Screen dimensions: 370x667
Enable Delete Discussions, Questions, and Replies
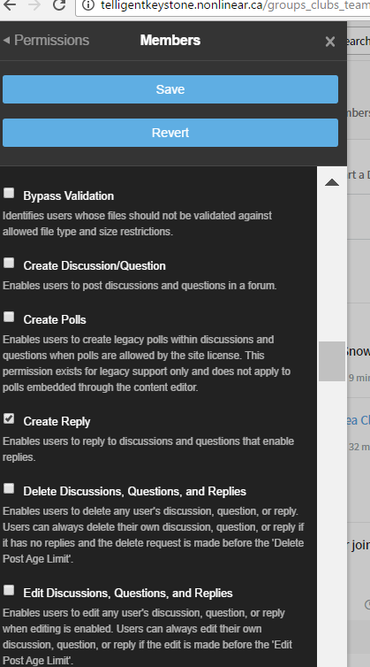(9, 489)
